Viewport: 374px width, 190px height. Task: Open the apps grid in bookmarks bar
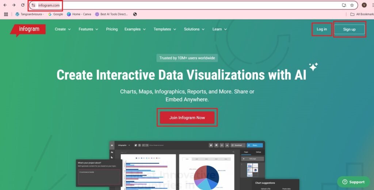point(6,14)
